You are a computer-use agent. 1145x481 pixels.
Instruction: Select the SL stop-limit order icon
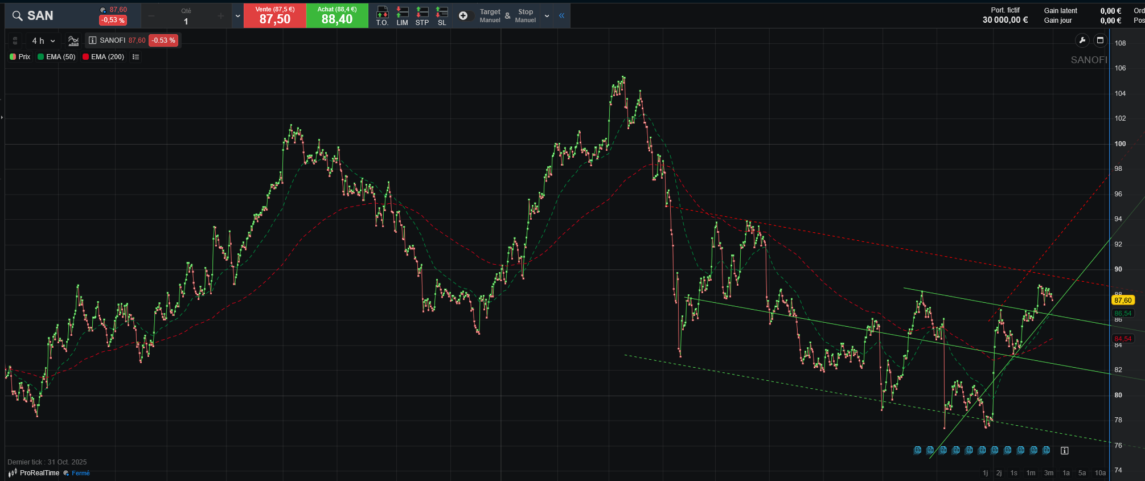442,15
